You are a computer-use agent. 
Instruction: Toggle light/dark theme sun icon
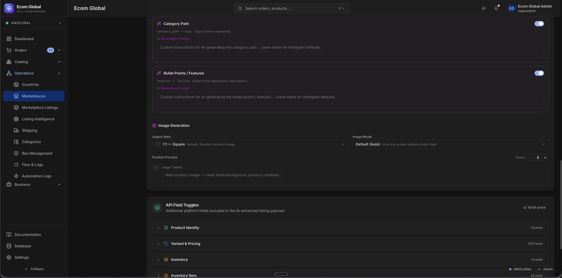point(484,8)
